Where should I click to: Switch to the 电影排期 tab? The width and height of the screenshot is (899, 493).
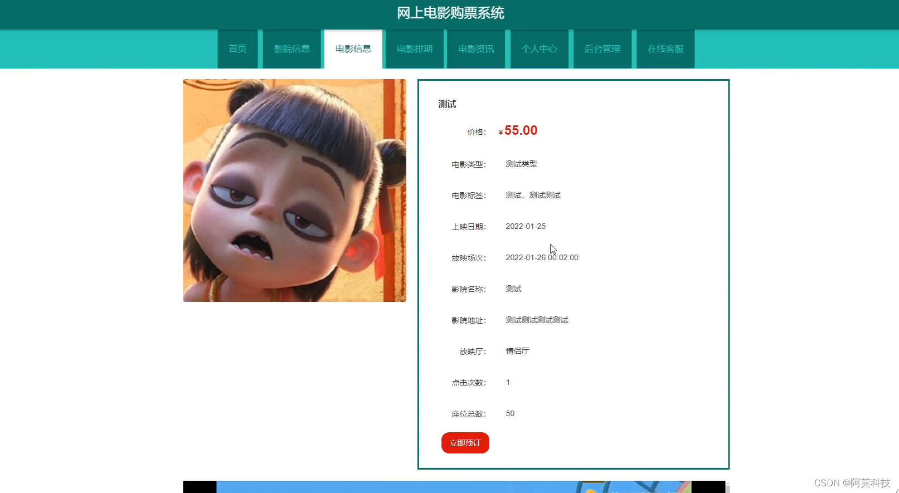415,49
